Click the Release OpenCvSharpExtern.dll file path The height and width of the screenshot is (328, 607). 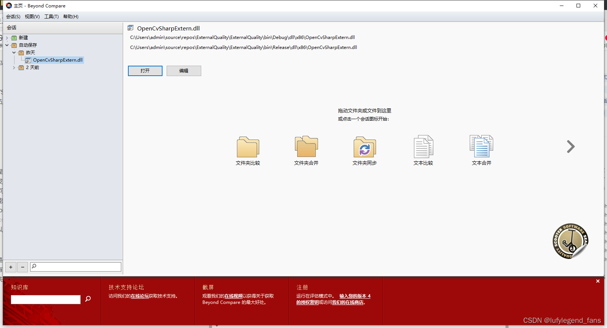coord(244,47)
